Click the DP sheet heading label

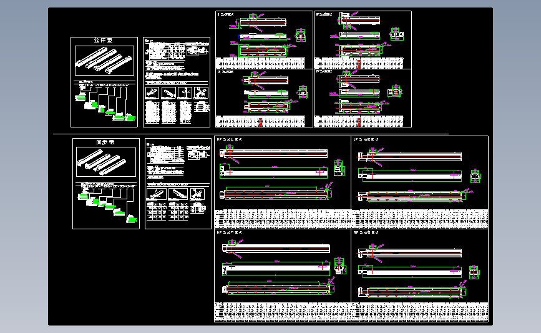[229, 232]
